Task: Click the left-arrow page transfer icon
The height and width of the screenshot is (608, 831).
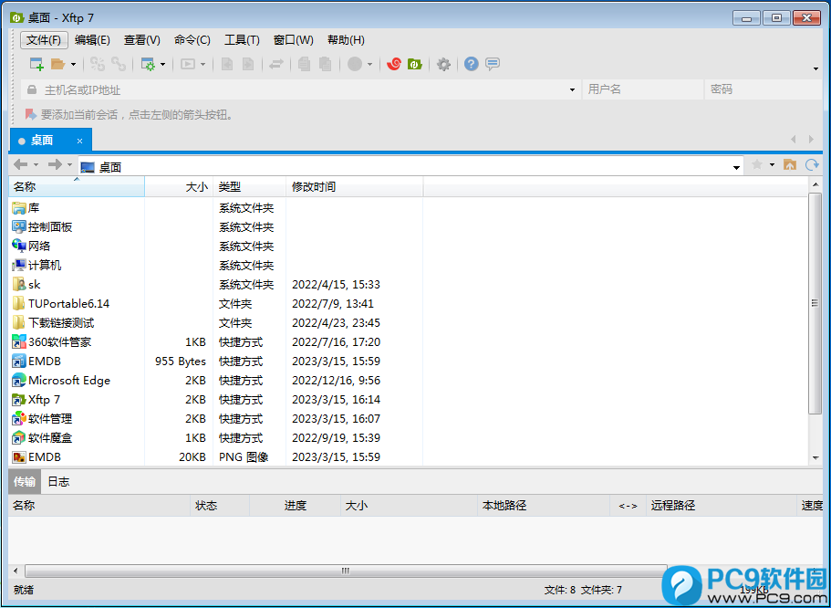Action: (x=227, y=64)
